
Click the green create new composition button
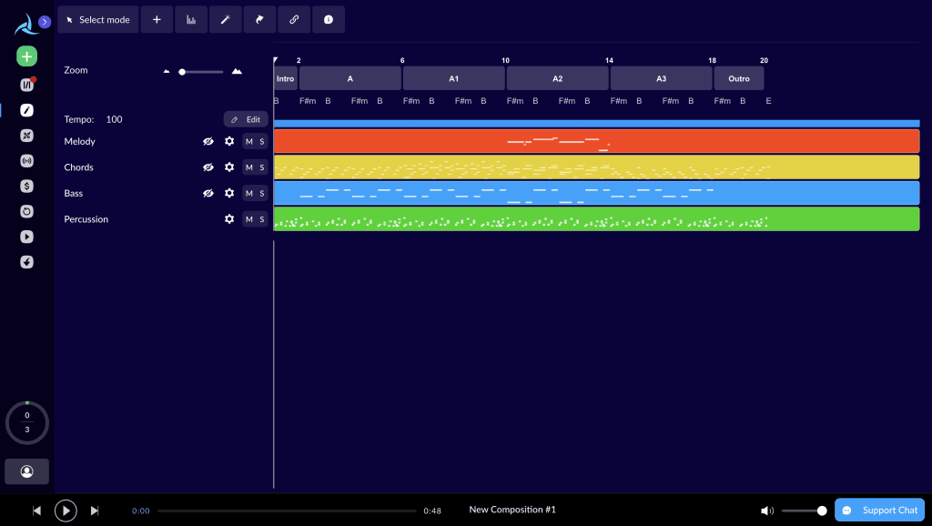(x=26, y=56)
